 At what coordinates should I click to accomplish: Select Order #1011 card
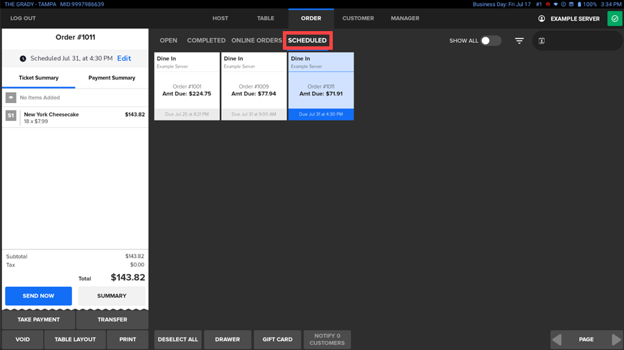tap(321, 86)
